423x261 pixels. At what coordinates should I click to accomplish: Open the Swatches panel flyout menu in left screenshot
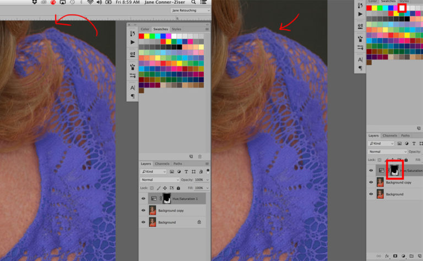(x=207, y=29)
